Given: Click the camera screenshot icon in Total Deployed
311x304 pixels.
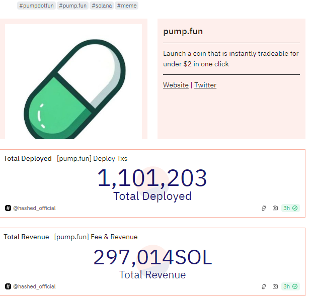Looking at the screenshot, I should click(x=275, y=208).
